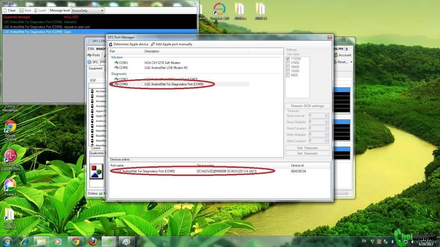The height and width of the screenshot is (247, 440).
Task: Click the Set Timeouts button
Action: (x=308, y=154)
